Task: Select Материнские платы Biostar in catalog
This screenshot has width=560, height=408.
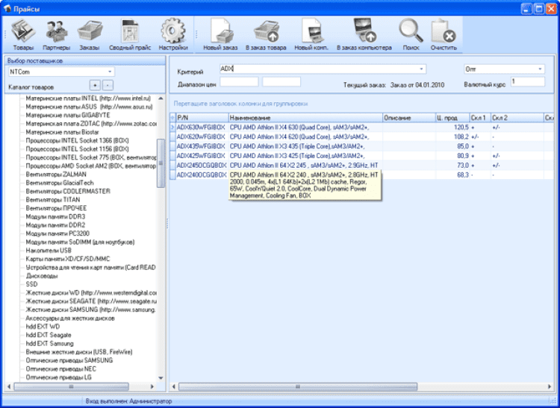Action: click(62, 132)
